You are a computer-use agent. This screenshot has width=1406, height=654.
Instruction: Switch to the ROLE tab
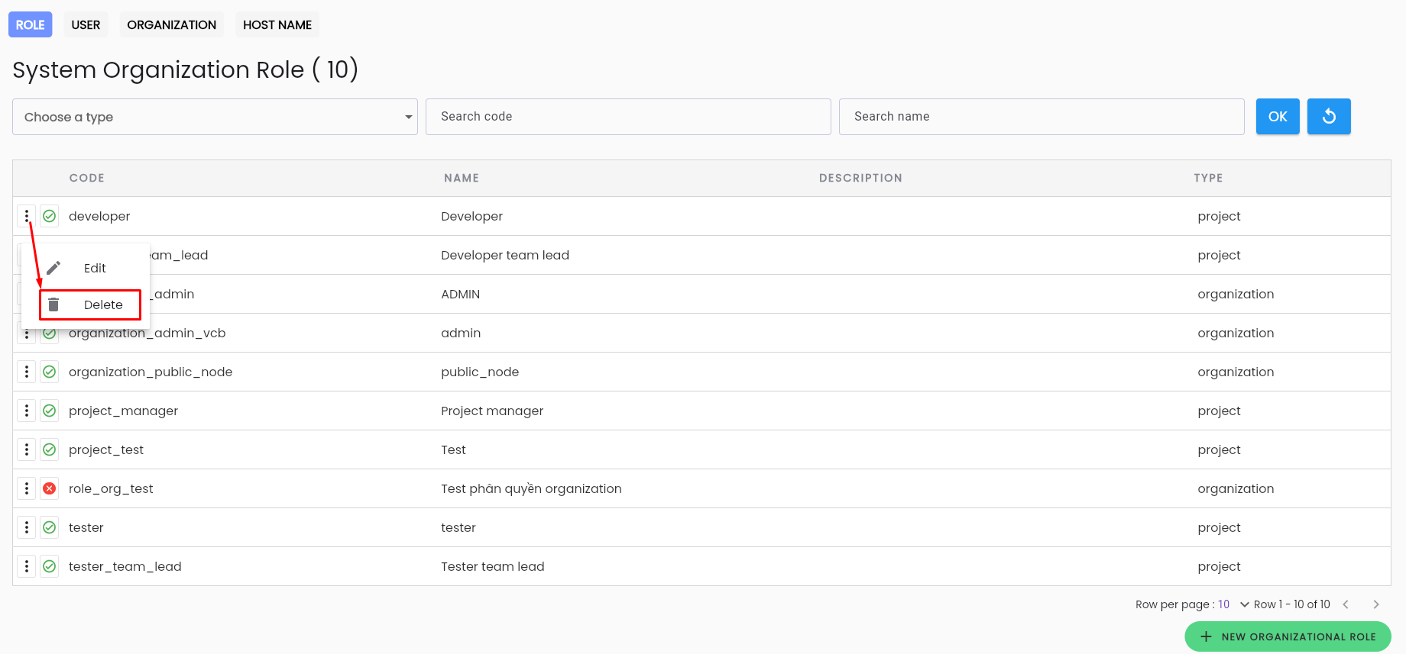coord(31,24)
